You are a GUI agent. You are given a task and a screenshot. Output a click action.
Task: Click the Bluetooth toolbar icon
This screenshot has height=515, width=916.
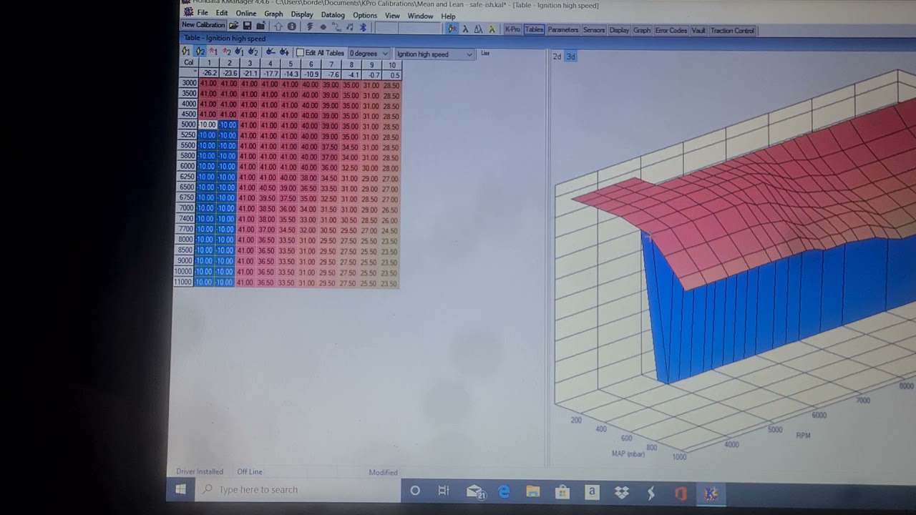(363, 27)
